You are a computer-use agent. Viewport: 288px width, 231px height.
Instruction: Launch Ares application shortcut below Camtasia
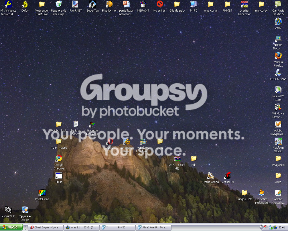pos(278,23)
